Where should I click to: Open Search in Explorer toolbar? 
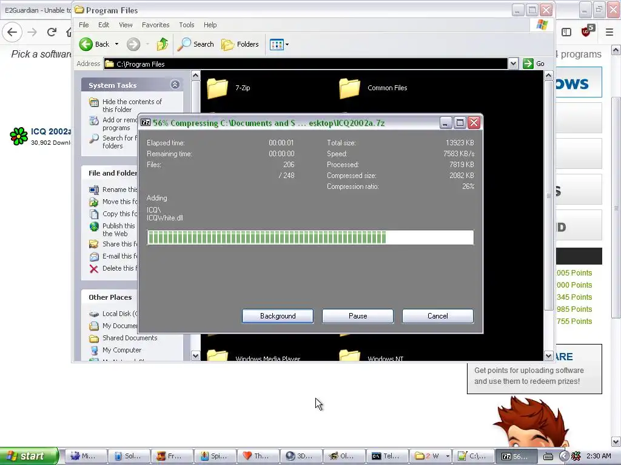195,44
